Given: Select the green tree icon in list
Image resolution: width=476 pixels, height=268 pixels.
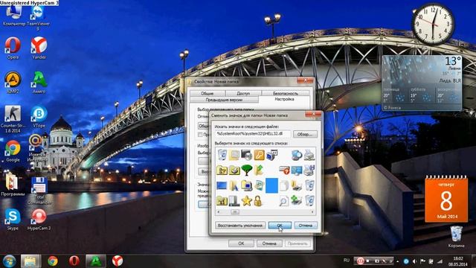Looking at the screenshot, I should 246,170.
